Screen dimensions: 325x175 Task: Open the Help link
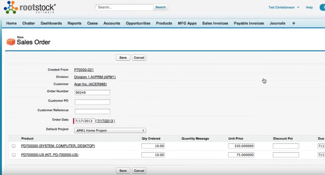click(309, 7)
